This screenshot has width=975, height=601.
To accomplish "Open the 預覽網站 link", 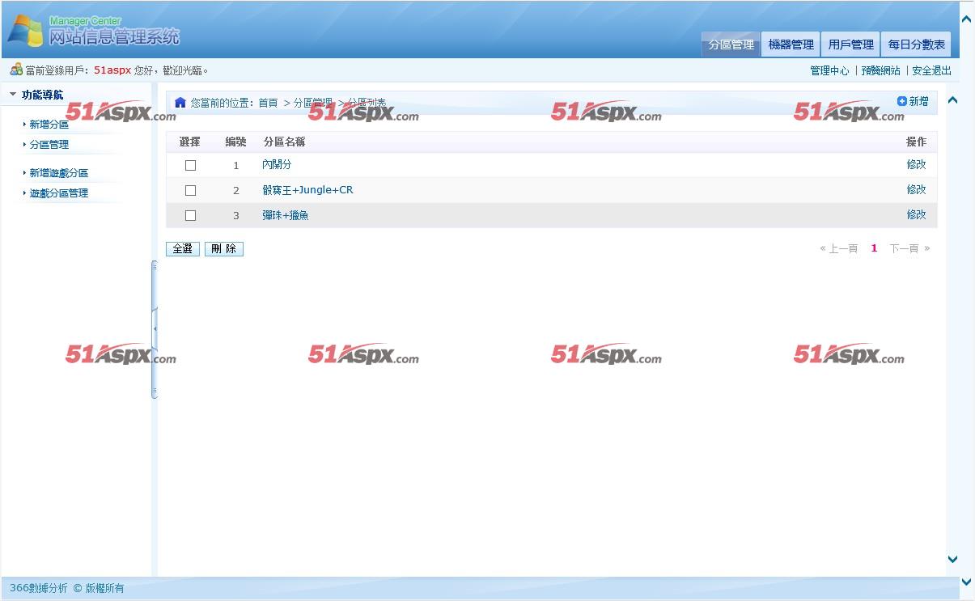I will pos(880,70).
